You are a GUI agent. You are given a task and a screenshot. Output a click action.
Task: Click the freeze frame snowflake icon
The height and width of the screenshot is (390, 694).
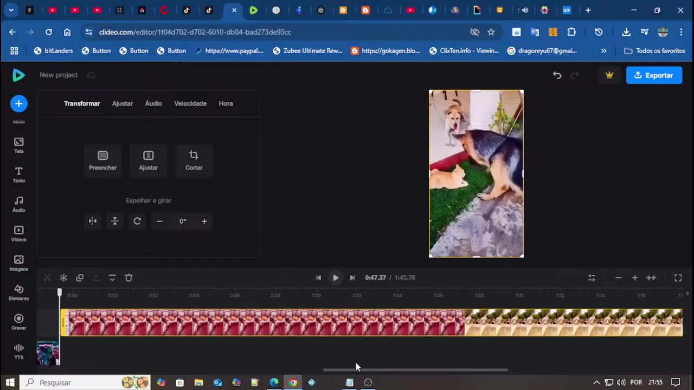click(x=63, y=278)
